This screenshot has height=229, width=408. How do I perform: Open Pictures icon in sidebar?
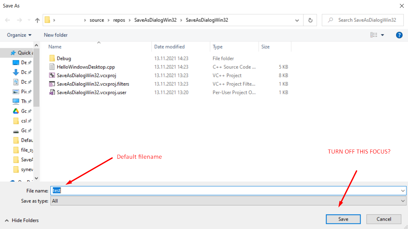click(16, 92)
